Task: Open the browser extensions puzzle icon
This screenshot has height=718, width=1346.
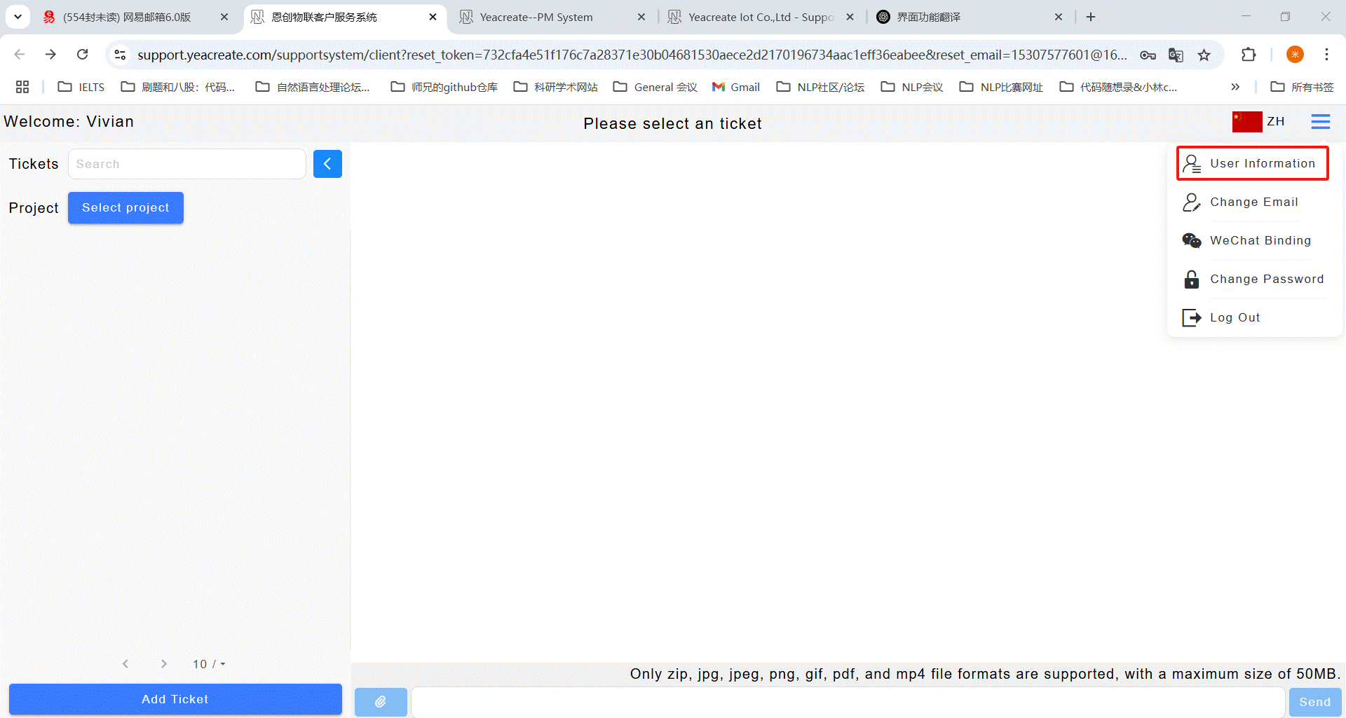Action: coord(1249,55)
